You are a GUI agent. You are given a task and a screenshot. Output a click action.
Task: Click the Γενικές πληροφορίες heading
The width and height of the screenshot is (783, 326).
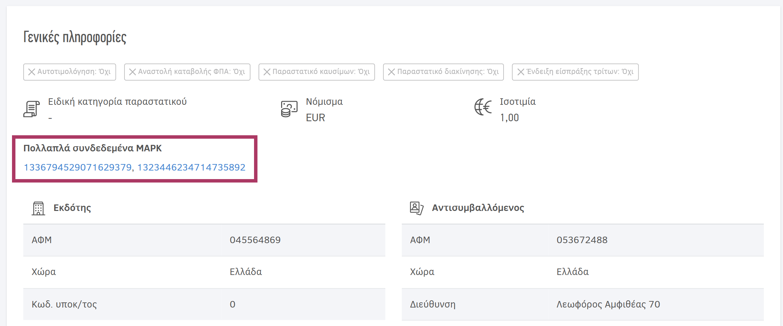tap(74, 38)
